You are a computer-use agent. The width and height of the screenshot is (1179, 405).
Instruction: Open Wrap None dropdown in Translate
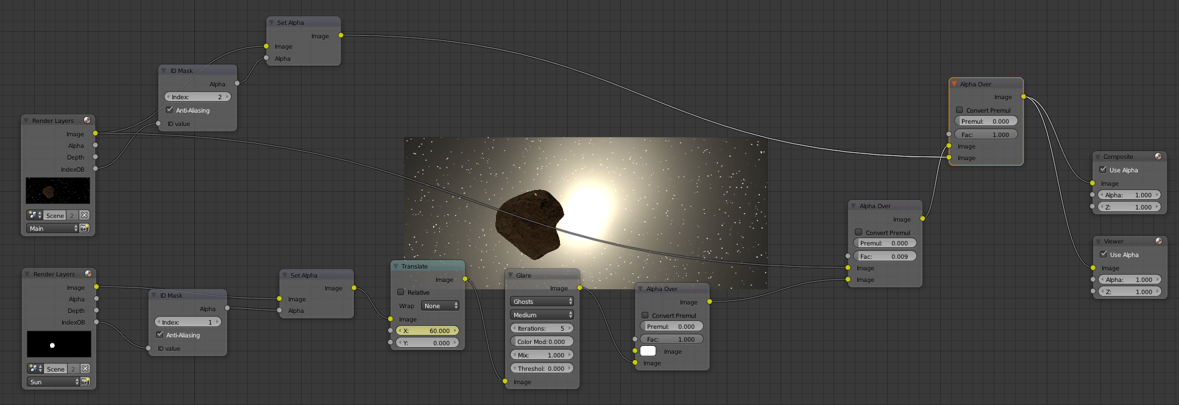click(x=440, y=306)
